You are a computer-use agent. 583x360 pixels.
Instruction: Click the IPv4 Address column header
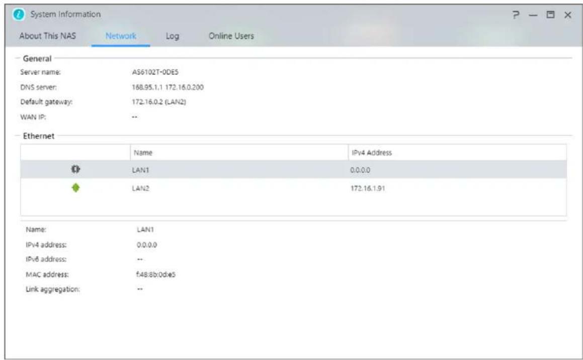370,152
